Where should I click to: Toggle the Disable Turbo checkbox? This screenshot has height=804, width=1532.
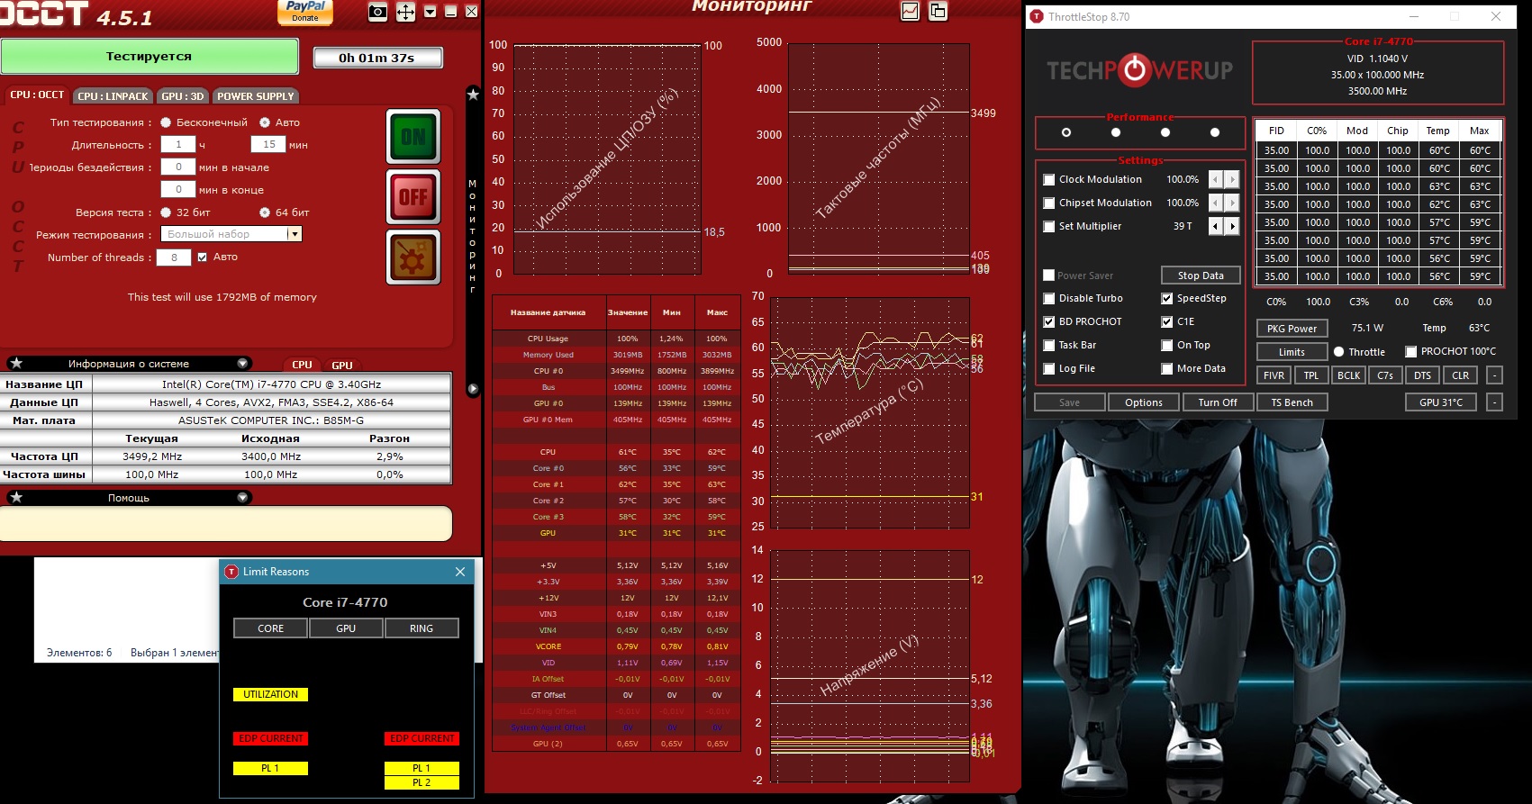[x=1048, y=298]
